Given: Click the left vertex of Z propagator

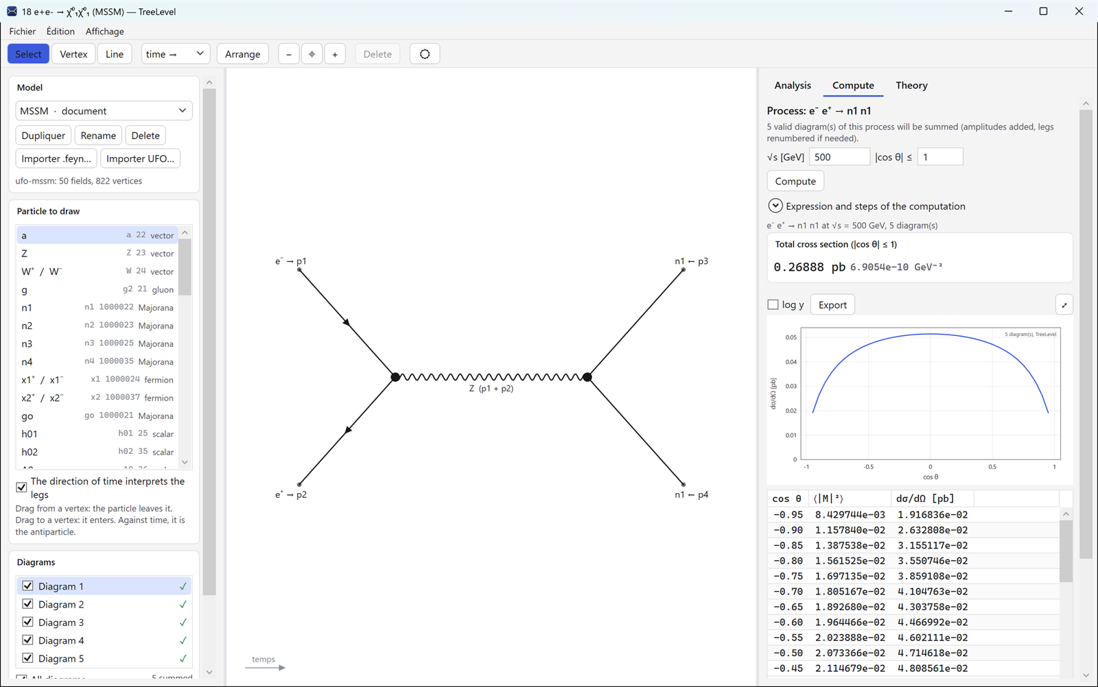Looking at the screenshot, I should (x=395, y=377).
